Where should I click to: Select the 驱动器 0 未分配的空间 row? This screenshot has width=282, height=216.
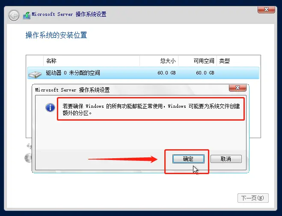click(x=143, y=73)
